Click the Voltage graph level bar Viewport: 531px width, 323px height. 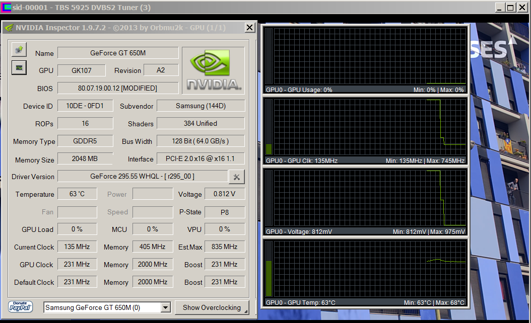[x=269, y=198]
